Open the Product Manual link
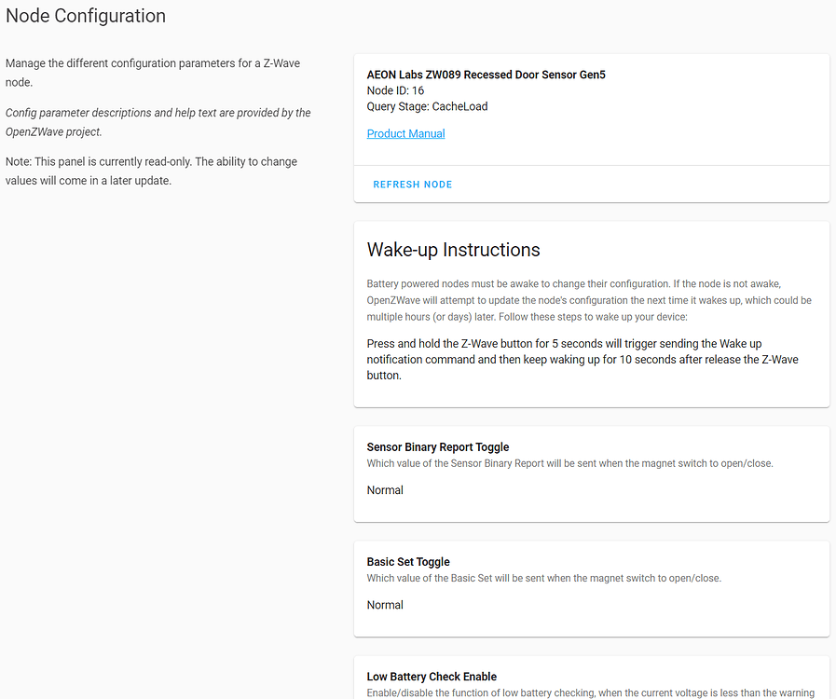 [405, 133]
